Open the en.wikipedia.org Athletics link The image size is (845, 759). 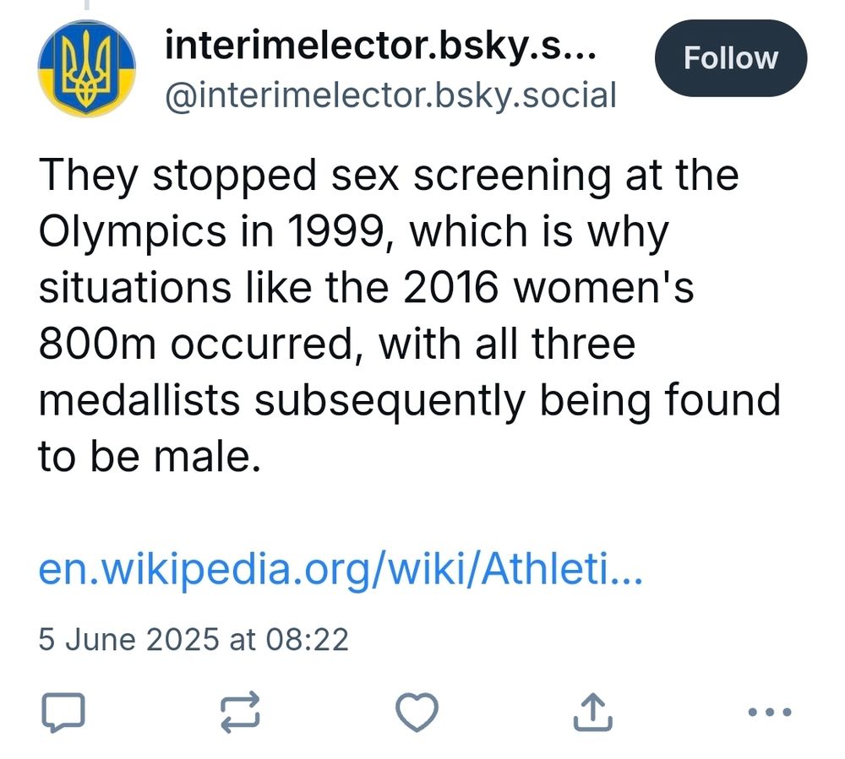pyautogui.click(x=341, y=572)
